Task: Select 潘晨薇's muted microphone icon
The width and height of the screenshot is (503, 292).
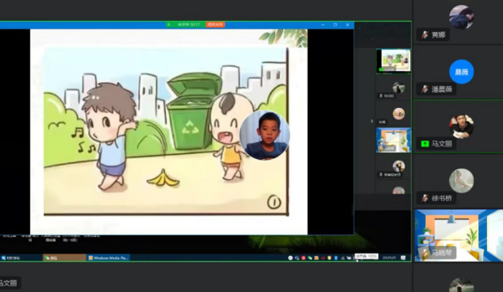Action: point(424,90)
